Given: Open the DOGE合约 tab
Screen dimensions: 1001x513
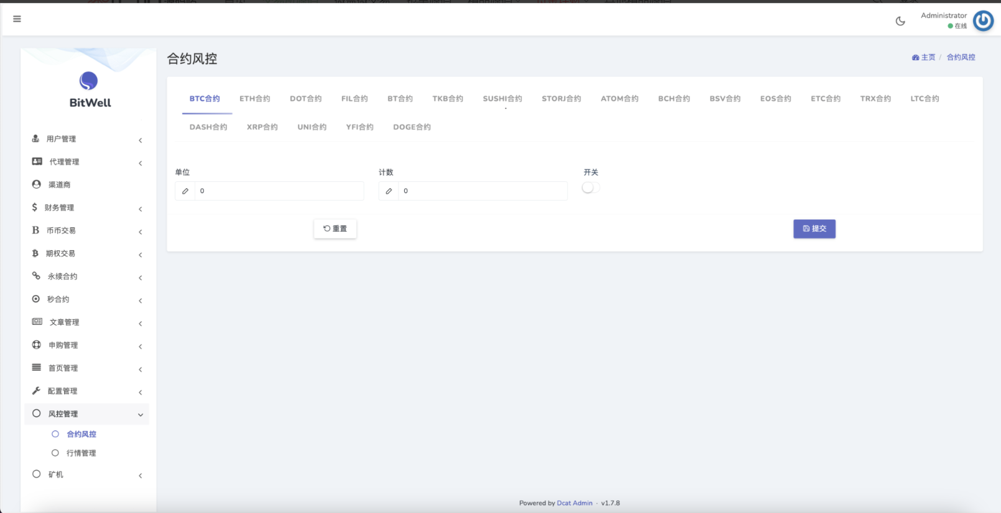Looking at the screenshot, I should 412,127.
